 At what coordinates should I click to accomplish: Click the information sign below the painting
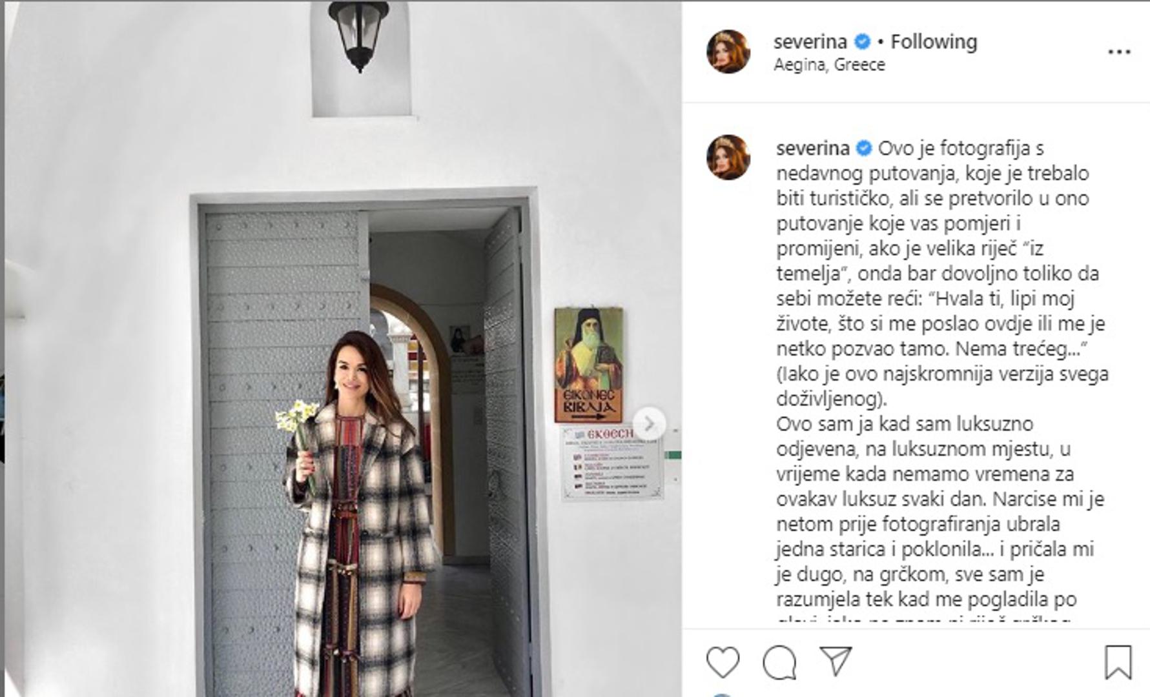tap(611, 462)
